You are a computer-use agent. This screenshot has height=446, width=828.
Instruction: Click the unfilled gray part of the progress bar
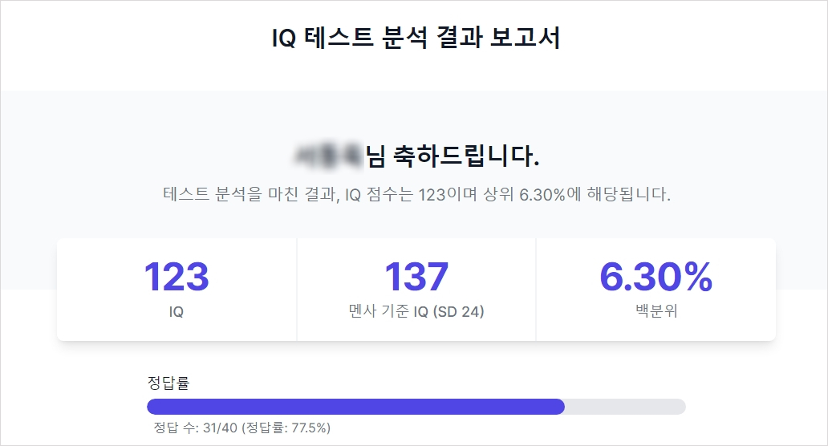point(625,407)
